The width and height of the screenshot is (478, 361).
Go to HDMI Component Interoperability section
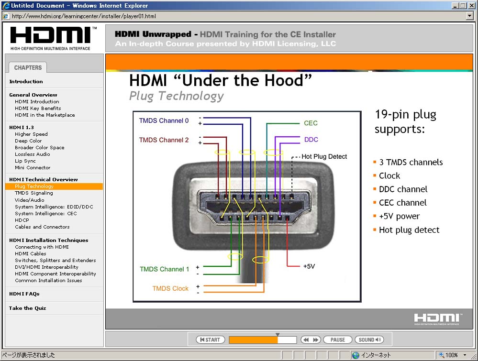[56, 273]
